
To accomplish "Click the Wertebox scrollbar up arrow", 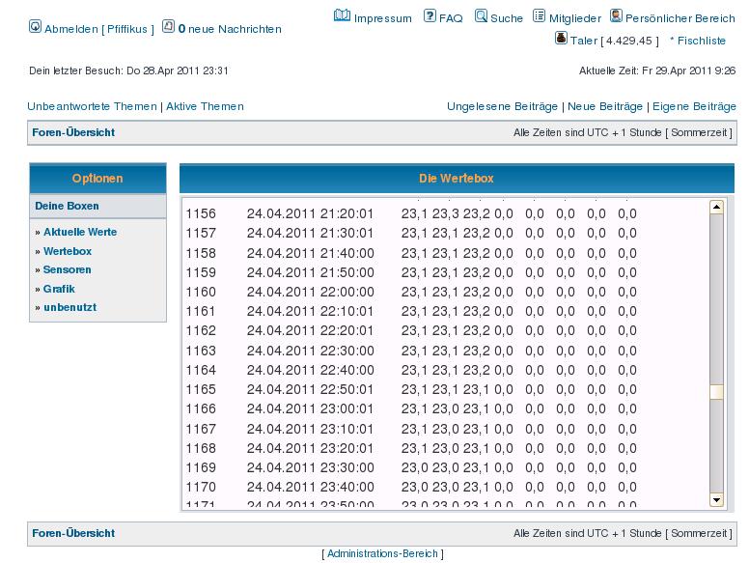I will tap(716, 207).
